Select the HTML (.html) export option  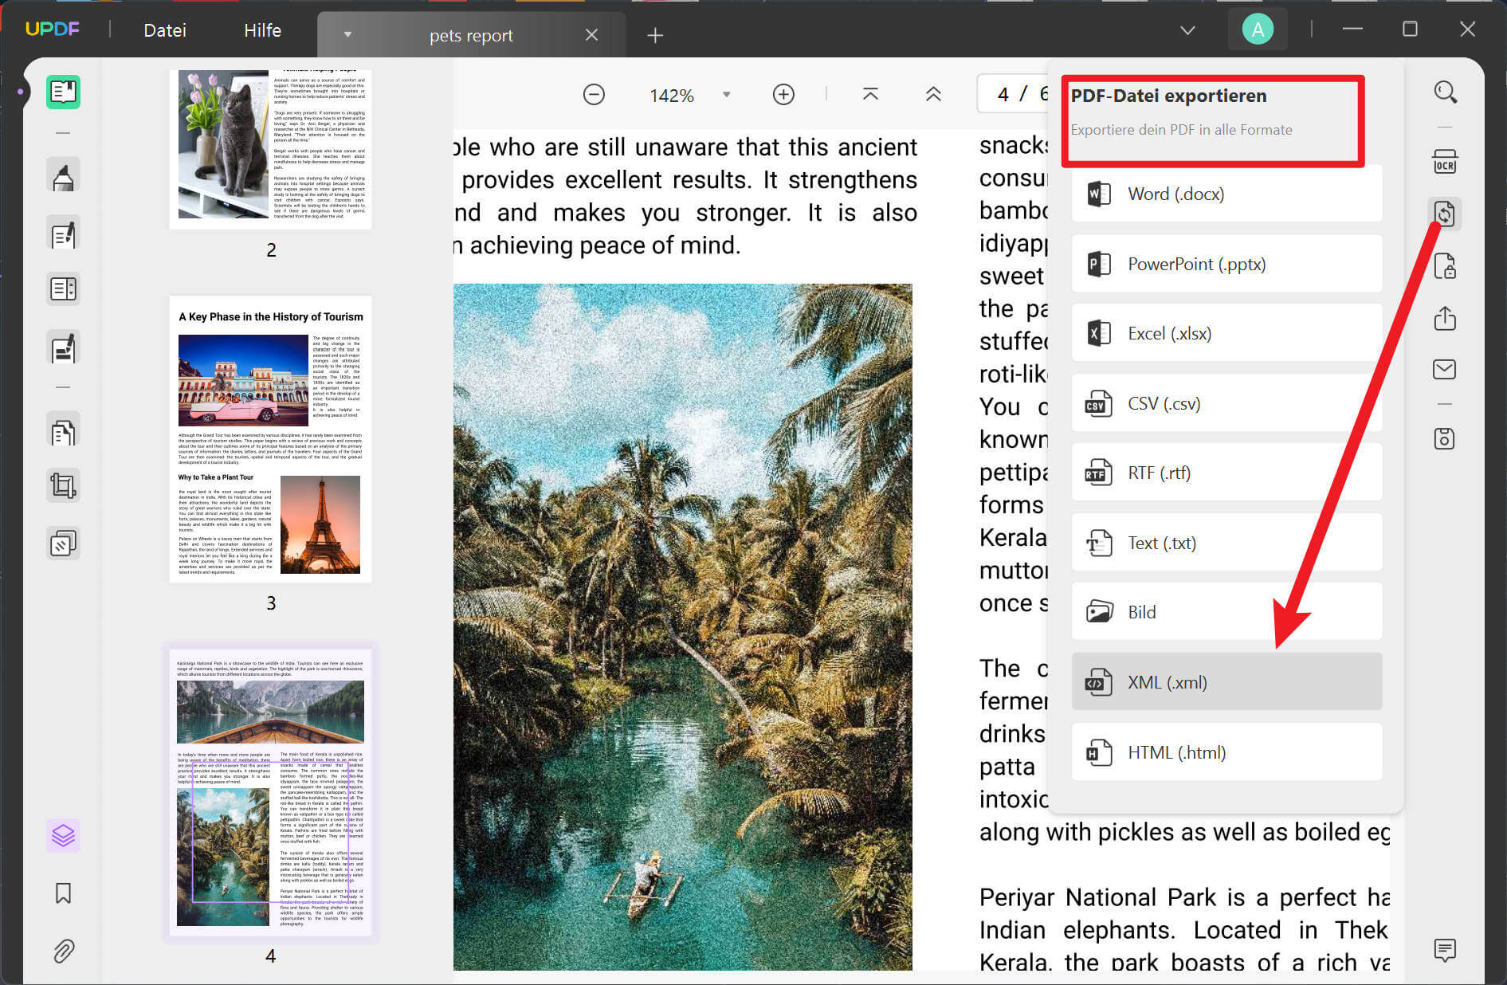click(1226, 752)
